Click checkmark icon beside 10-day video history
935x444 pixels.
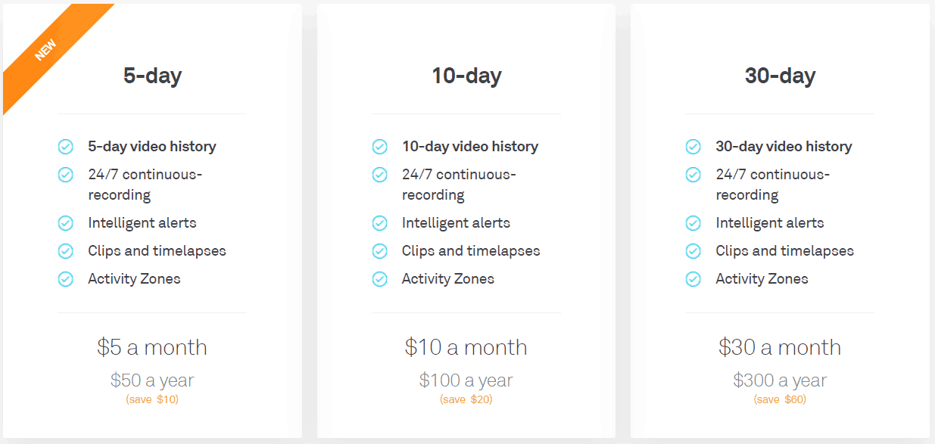(x=380, y=147)
